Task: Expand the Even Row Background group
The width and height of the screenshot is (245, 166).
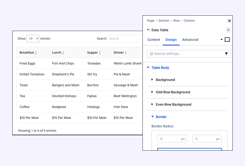Action: point(152,105)
